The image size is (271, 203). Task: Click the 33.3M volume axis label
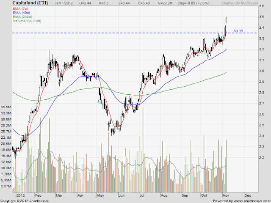point(6,113)
